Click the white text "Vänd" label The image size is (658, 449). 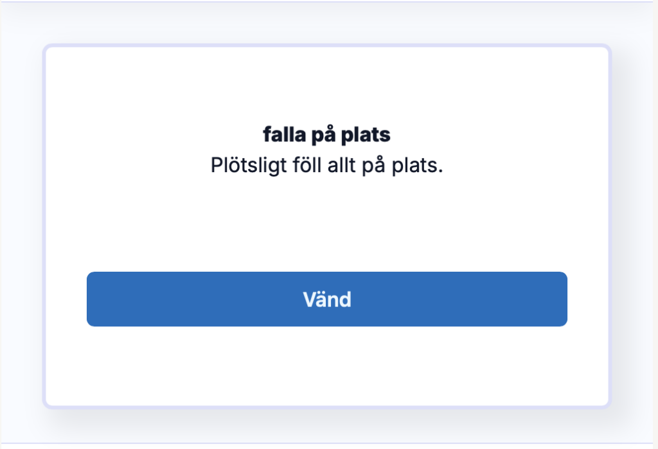[x=326, y=299]
